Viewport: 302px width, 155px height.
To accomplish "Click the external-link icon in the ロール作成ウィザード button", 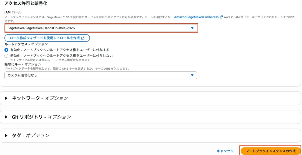I will pos(83,38).
